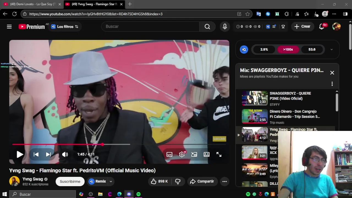Like the video with 898 K likes
The image size is (352, 198).
(x=159, y=181)
